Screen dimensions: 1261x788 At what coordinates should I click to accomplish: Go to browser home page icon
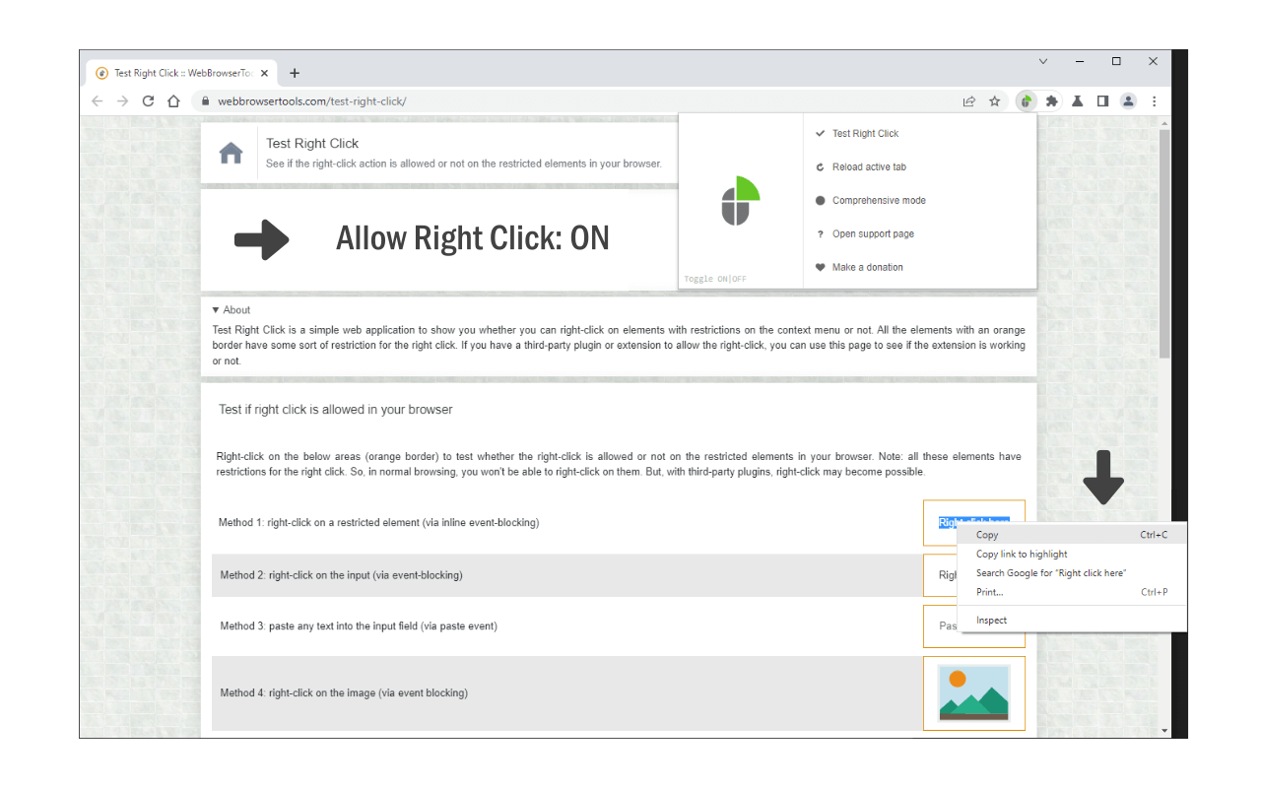click(x=173, y=100)
